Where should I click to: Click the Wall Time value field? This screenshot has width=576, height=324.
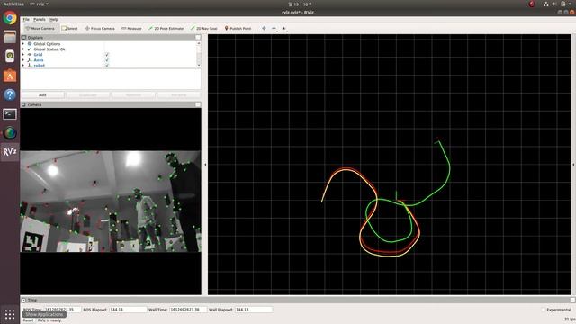(x=188, y=310)
